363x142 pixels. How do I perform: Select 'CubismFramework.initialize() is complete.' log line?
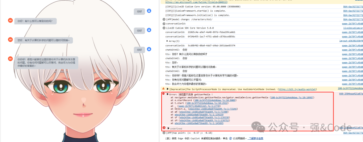click(198, 15)
